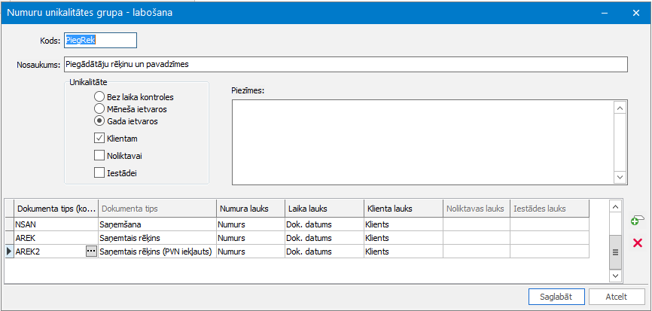Select 'Mēneša ietvaros' radio option

pyautogui.click(x=100, y=108)
